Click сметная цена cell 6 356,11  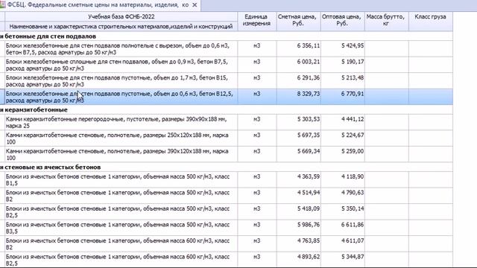point(298,49)
